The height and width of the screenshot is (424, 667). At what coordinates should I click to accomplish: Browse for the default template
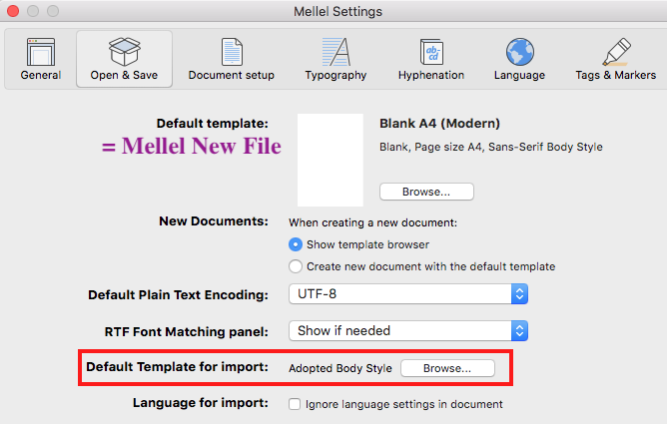426,191
